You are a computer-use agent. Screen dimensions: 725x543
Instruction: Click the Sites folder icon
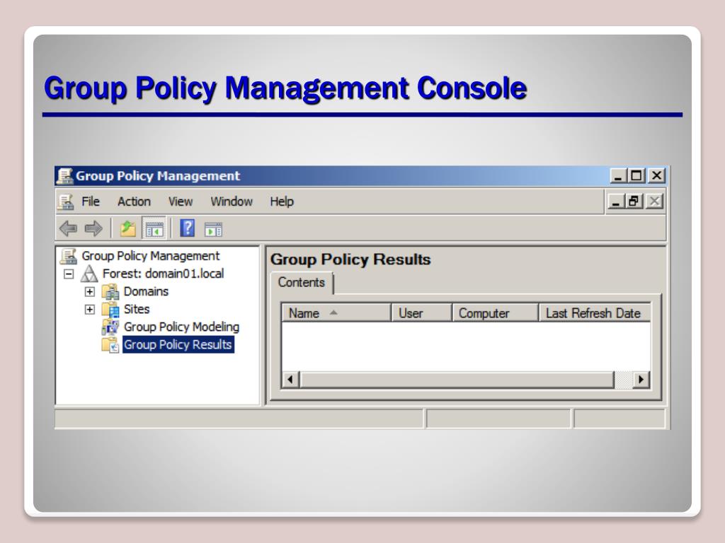(110, 310)
